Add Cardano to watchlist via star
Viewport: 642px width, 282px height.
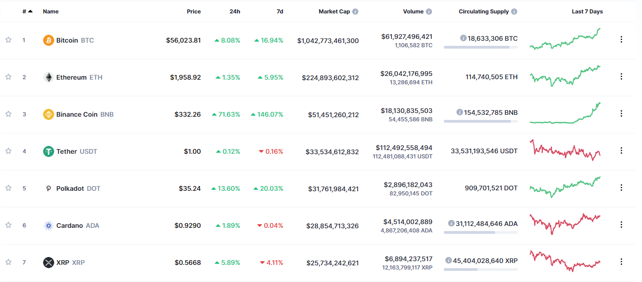pyautogui.click(x=8, y=225)
